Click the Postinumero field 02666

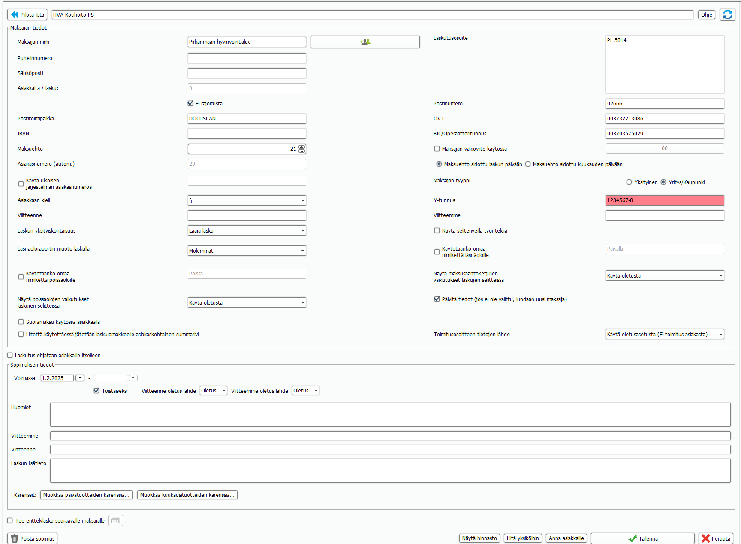[x=665, y=104]
